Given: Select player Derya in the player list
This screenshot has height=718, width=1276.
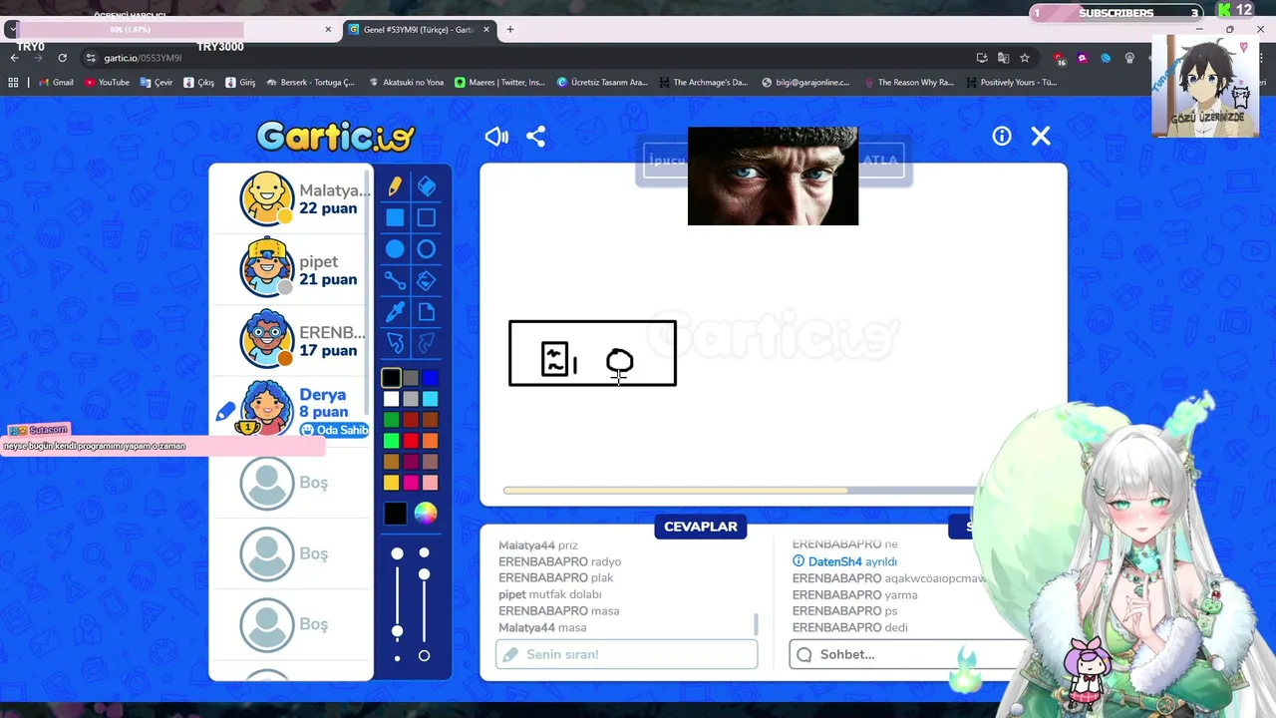Looking at the screenshot, I should click(291, 411).
